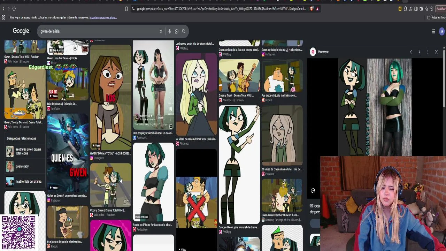The width and height of the screenshot is (446, 251).
Task: Select related search heather isla del drama
Action: 25,181
